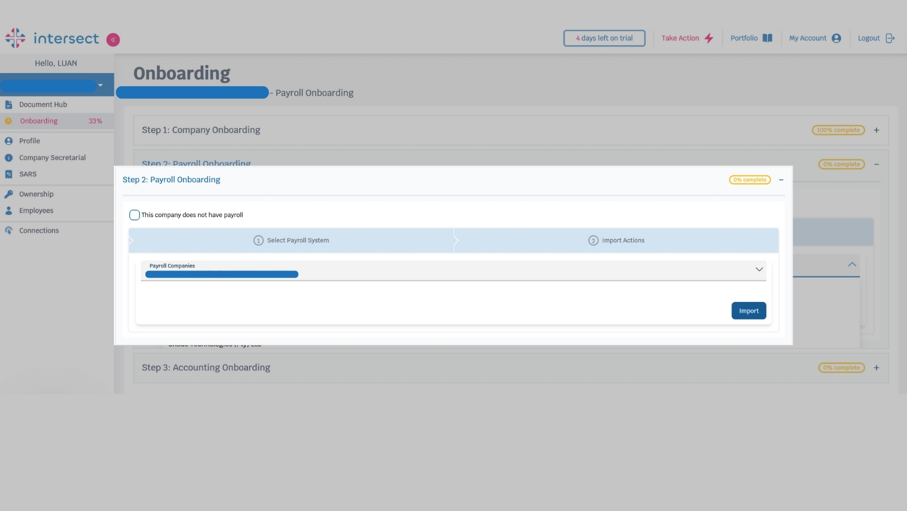Screen dimensions: 907x511
Task: Click the Portfolio link
Action: [744, 38]
